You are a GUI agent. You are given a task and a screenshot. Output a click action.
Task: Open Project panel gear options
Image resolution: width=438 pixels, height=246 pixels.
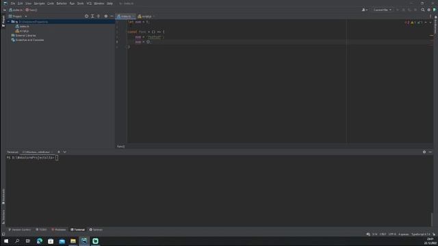[x=106, y=16]
